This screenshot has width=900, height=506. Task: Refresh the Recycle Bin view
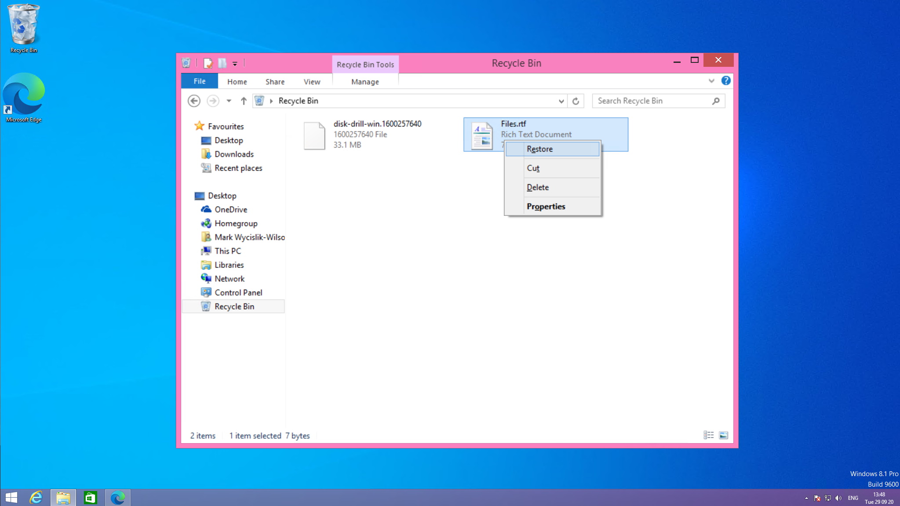(x=576, y=101)
